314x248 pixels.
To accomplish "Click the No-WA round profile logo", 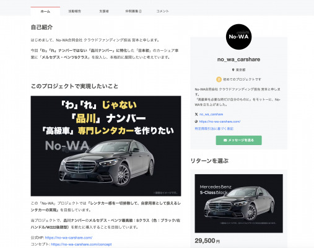I will point(238,37).
